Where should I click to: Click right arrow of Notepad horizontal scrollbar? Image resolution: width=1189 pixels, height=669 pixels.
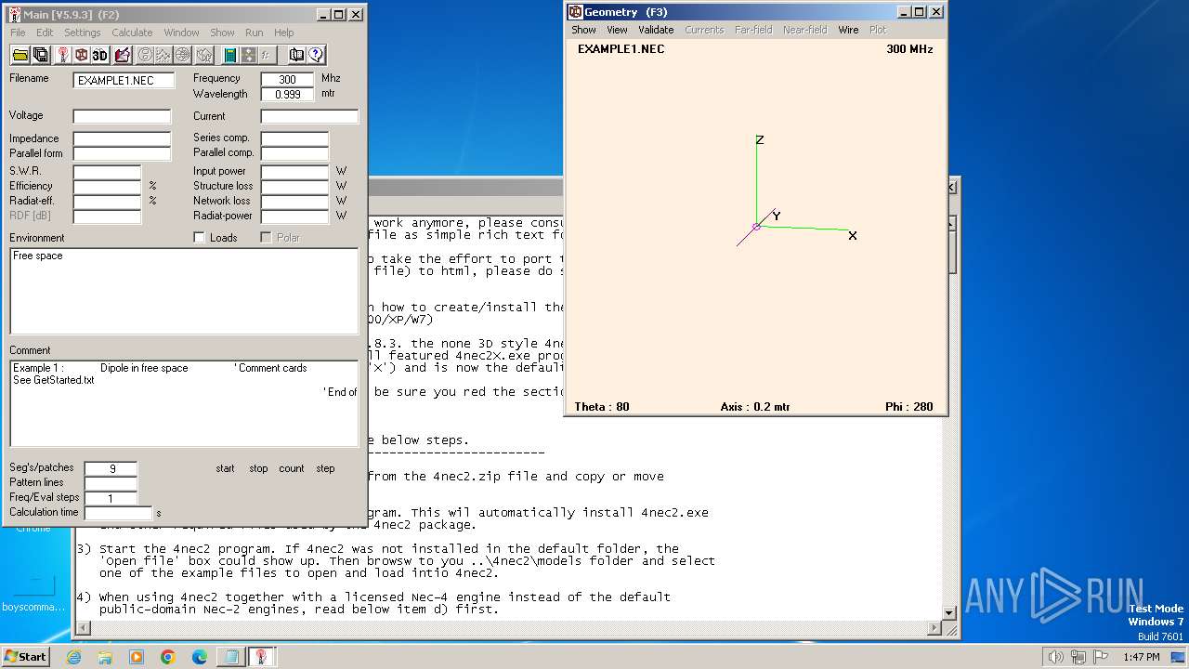point(934,629)
